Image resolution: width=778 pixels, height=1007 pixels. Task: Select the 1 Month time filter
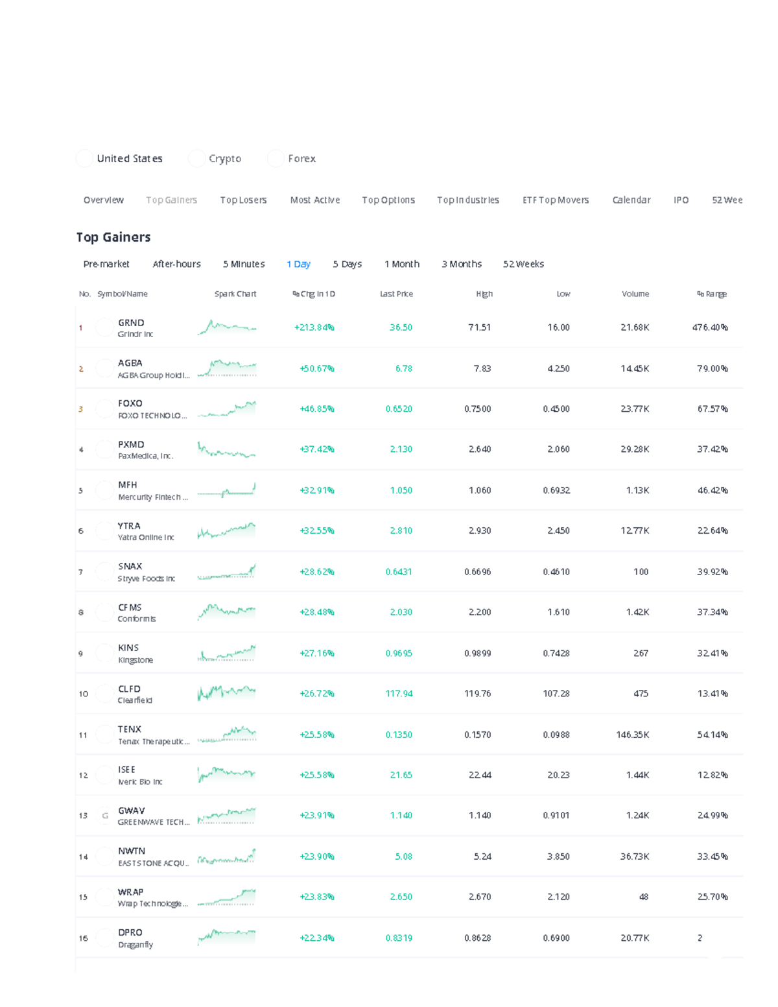(x=402, y=264)
